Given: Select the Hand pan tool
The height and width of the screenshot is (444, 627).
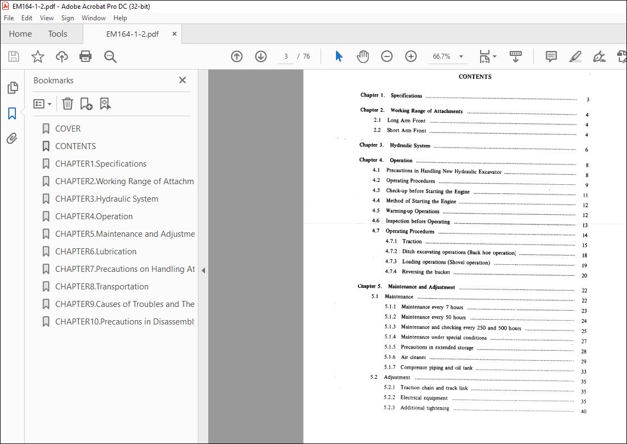Looking at the screenshot, I should 363,56.
